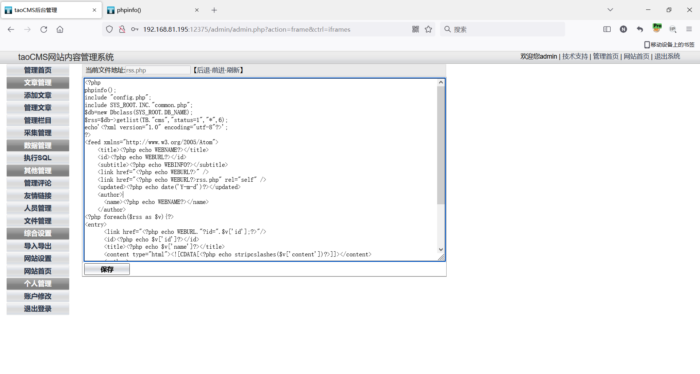The width and height of the screenshot is (700, 374).
Task: Click the shield tracking protection icon
Action: click(x=109, y=29)
